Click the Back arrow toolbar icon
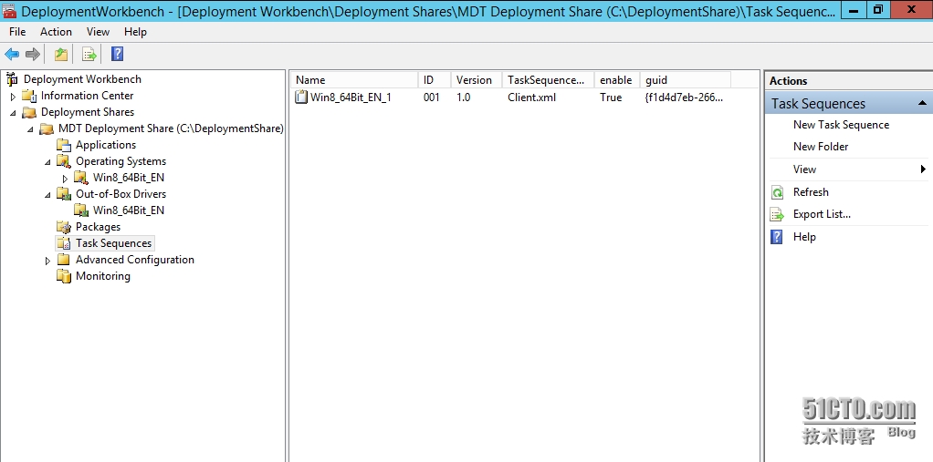The height and width of the screenshot is (462, 933). 12,55
